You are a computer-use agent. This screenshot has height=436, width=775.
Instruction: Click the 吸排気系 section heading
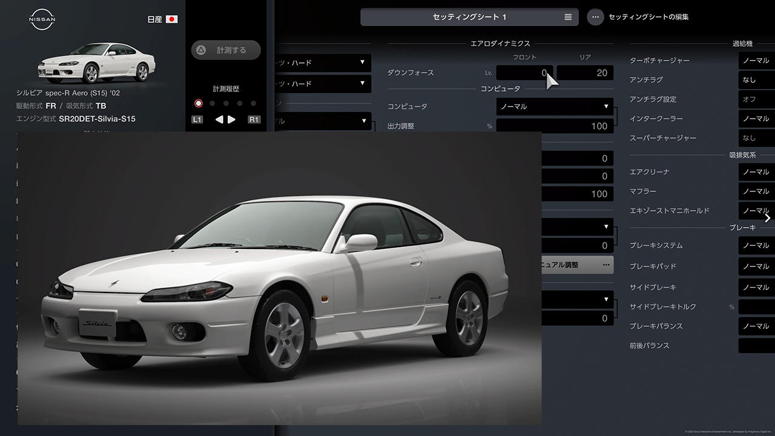point(742,155)
